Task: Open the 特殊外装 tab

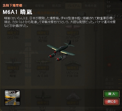Action: point(91,6)
